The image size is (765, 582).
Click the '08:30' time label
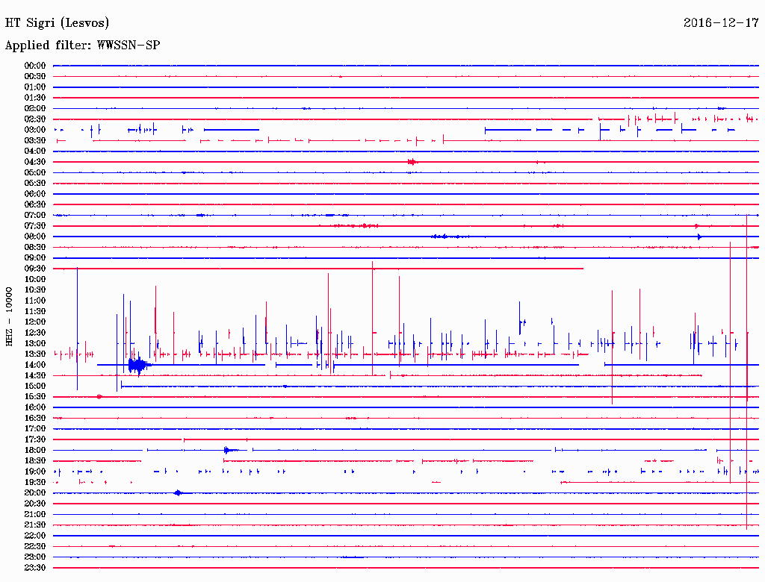coord(35,247)
